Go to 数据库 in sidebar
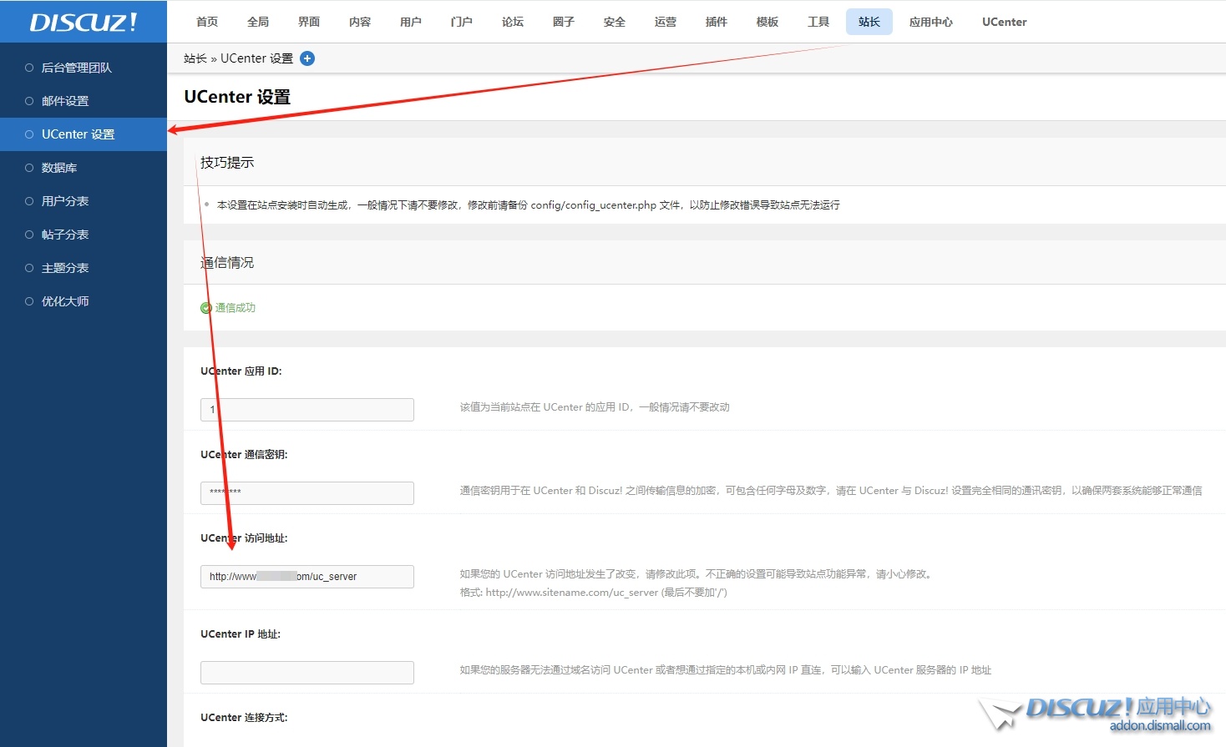1226x747 pixels. coord(84,168)
